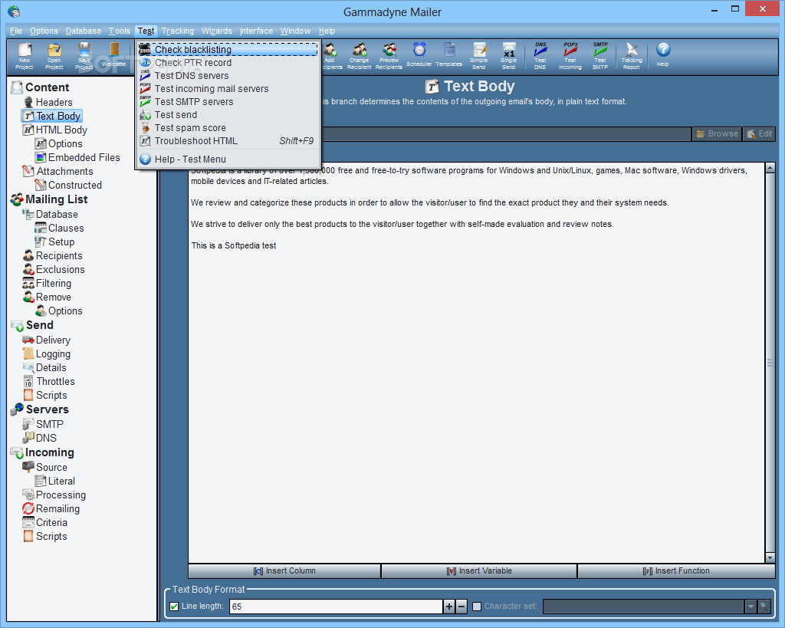
Task: Choose Check blacklisting menu entry
Action: (x=228, y=49)
